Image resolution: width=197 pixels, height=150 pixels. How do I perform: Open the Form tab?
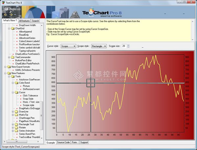pyautogui.click(x=75, y=142)
